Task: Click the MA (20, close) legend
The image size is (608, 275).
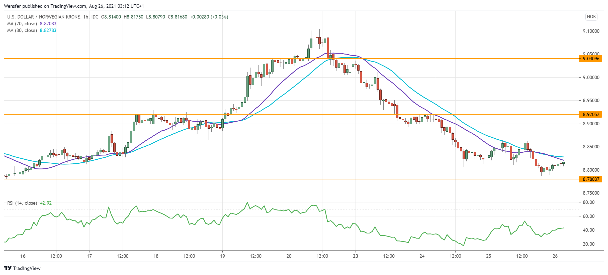Action: [x=22, y=24]
